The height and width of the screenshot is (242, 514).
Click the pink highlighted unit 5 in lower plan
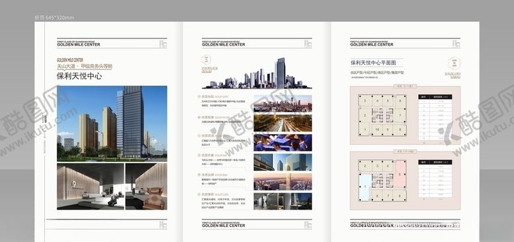click(x=400, y=175)
